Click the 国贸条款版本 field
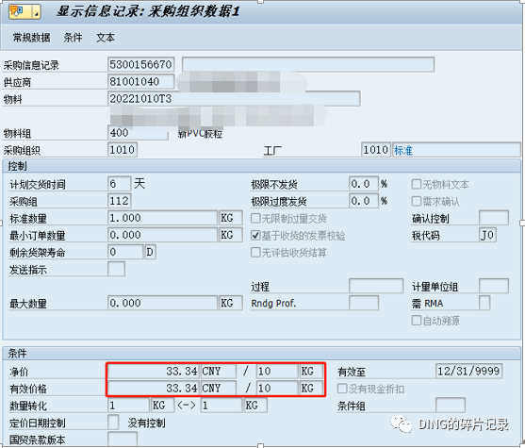525x448 pixels. [123, 439]
